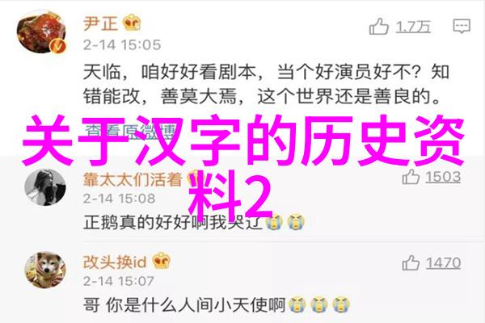The height and width of the screenshot is (323, 485).
Task: Select 尹正's comment text starting with 天临
Action: pyautogui.click(x=266, y=84)
